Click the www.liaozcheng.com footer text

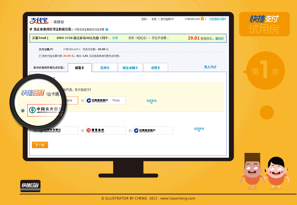point(178,198)
